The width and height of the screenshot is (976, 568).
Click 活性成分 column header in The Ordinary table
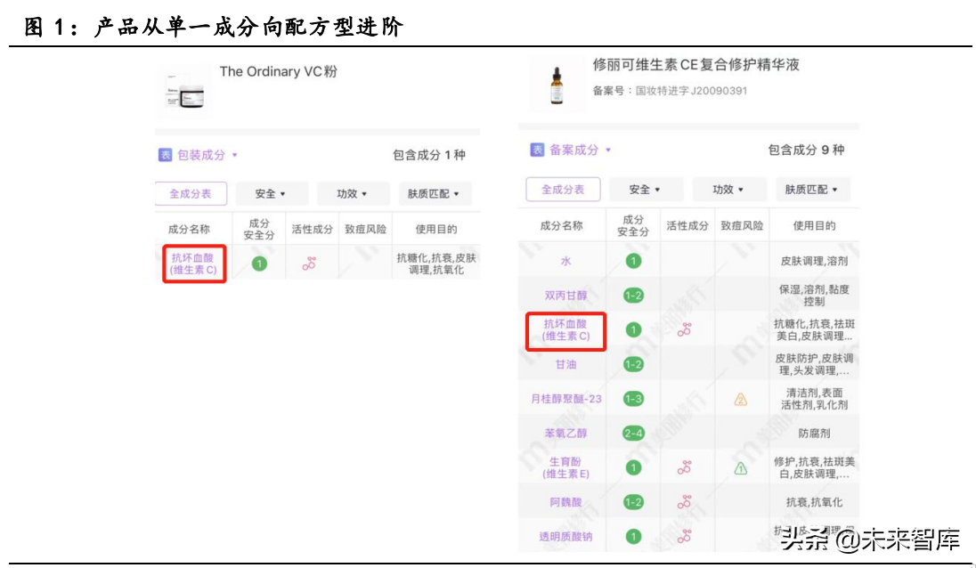pos(312,230)
